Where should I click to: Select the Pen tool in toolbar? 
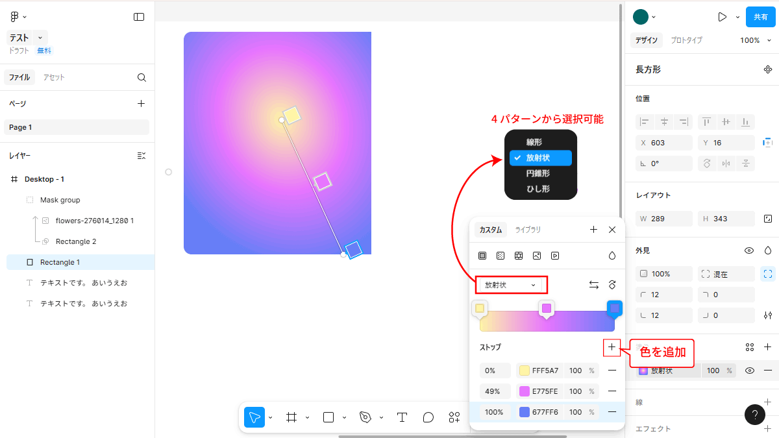(x=365, y=417)
